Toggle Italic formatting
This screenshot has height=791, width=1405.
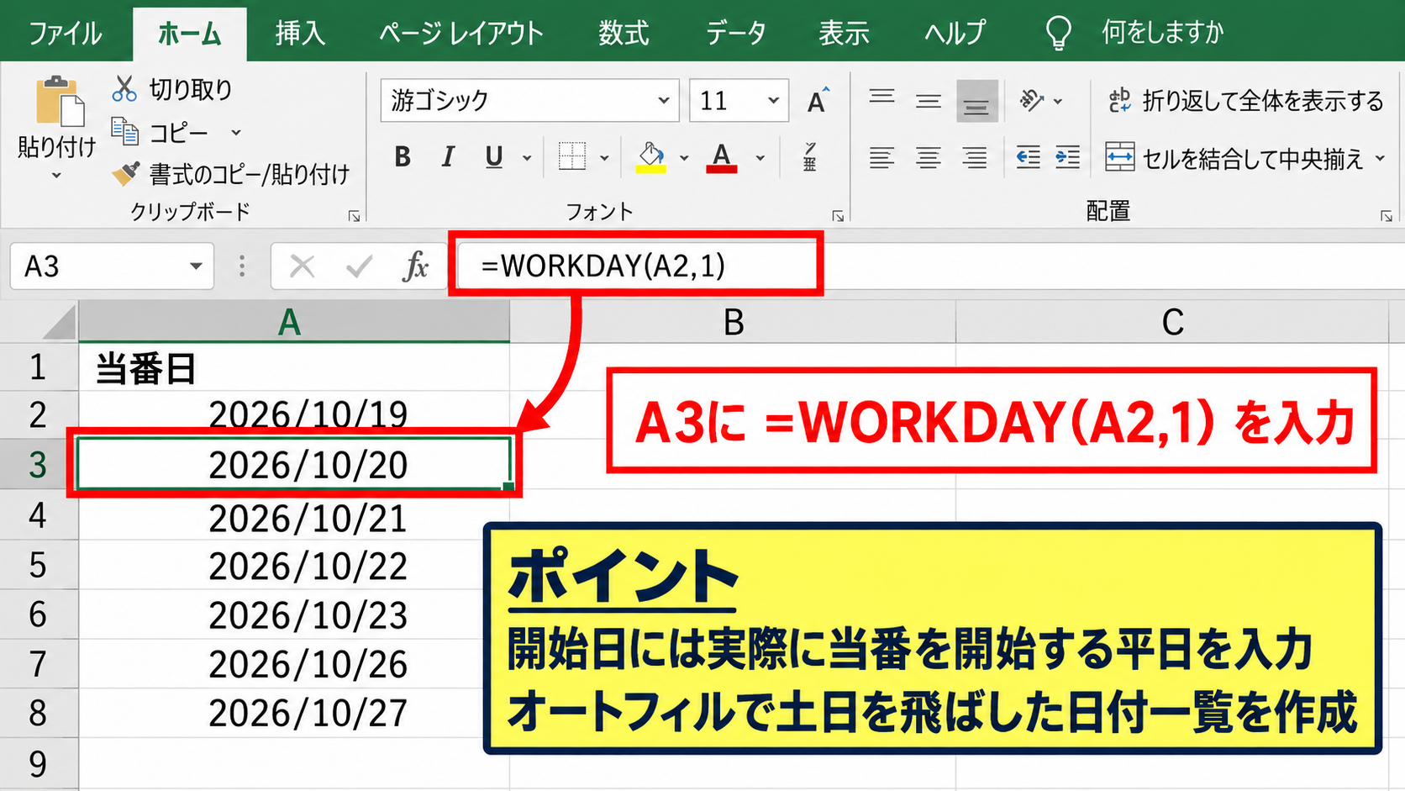pyautogui.click(x=448, y=157)
